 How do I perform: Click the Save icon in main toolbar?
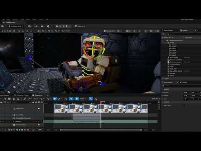3,26
